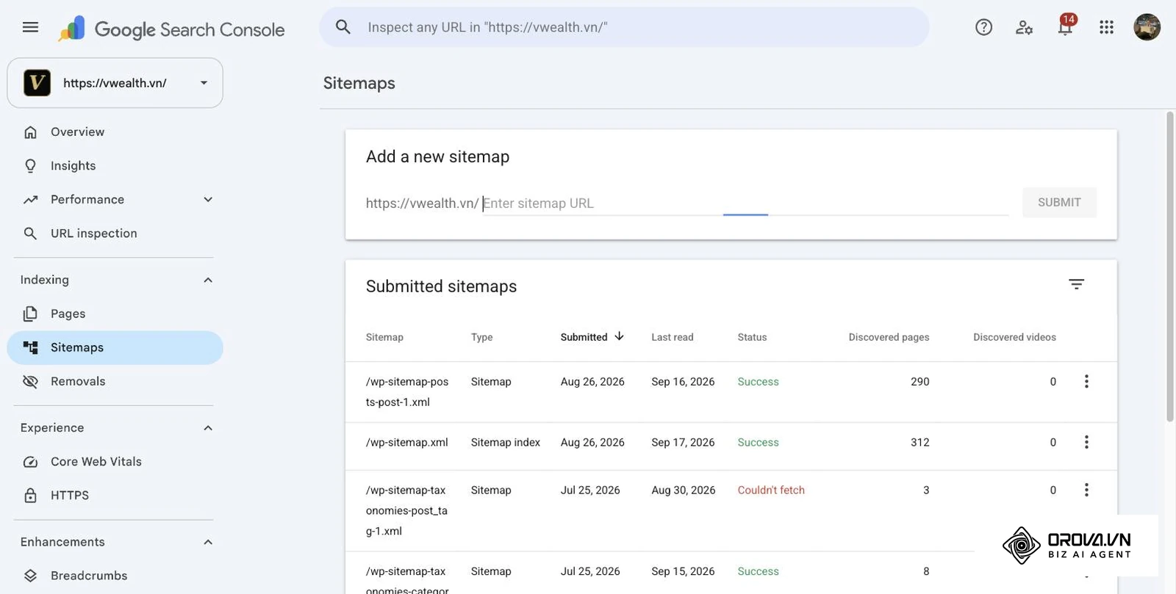This screenshot has height=594, width=1176.
Task: Filter the submitted sitemaps table
Action: pyautogui.click(x=1076, y=284)
